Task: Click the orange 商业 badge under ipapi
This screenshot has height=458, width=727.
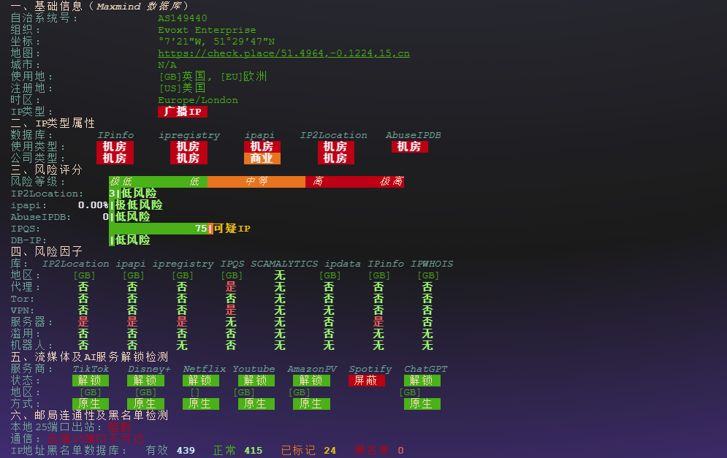Action: click(262, 159)
